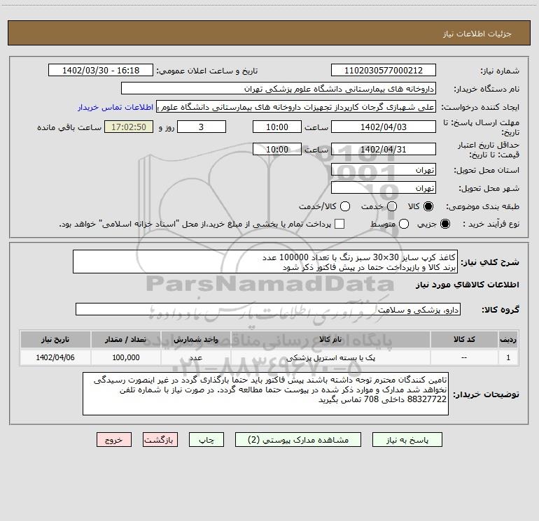Screen dimensions: 539x521
Task: Click the days remaining field showing 3
Action: (x=202, y=127)
